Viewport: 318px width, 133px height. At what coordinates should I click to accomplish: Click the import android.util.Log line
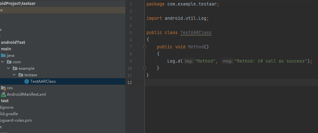178,18
